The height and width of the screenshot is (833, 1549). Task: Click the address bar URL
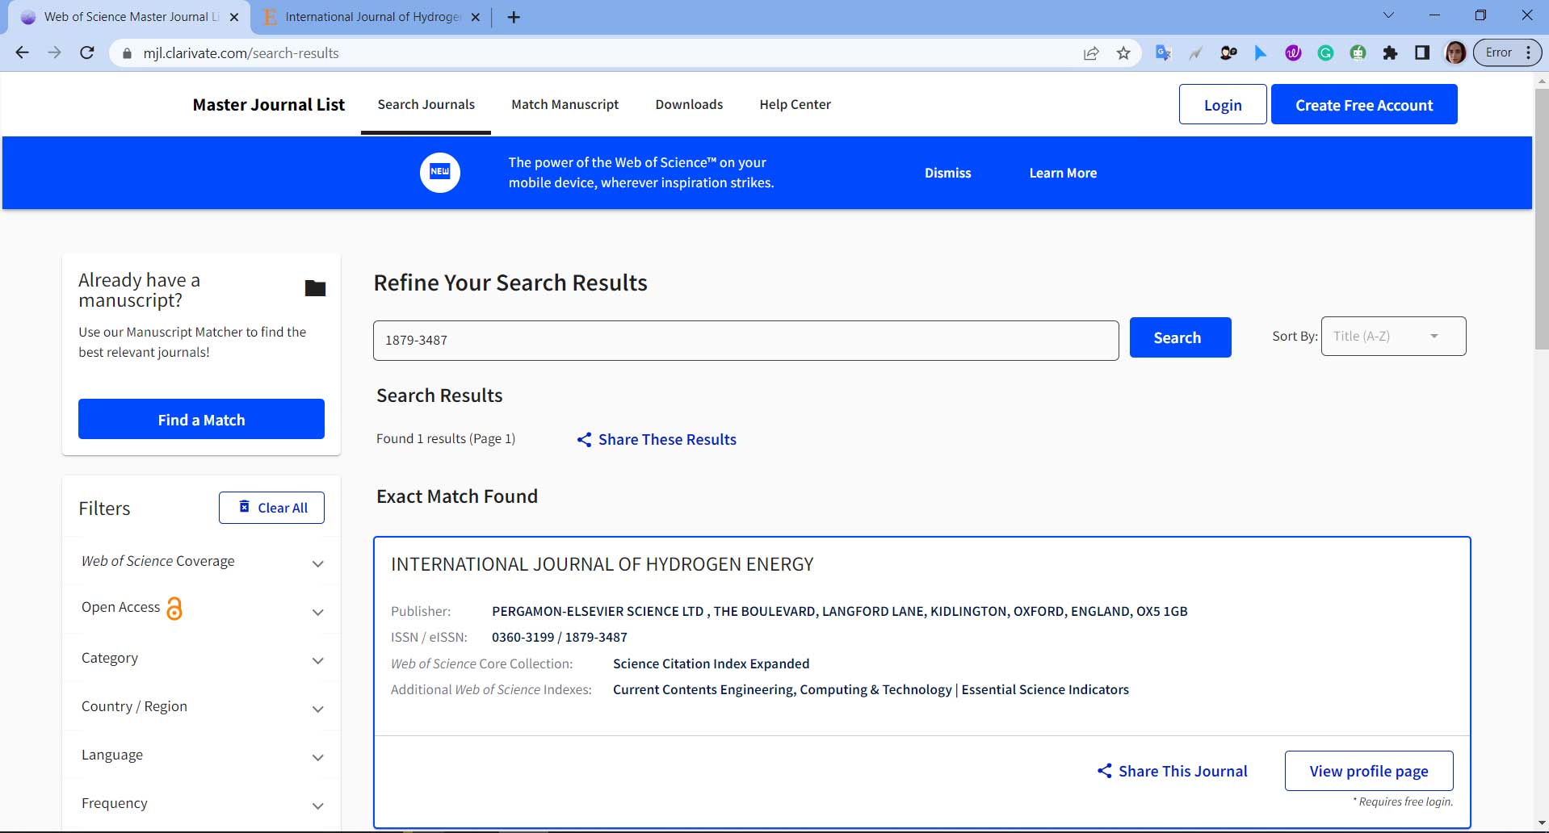[241, 53]
